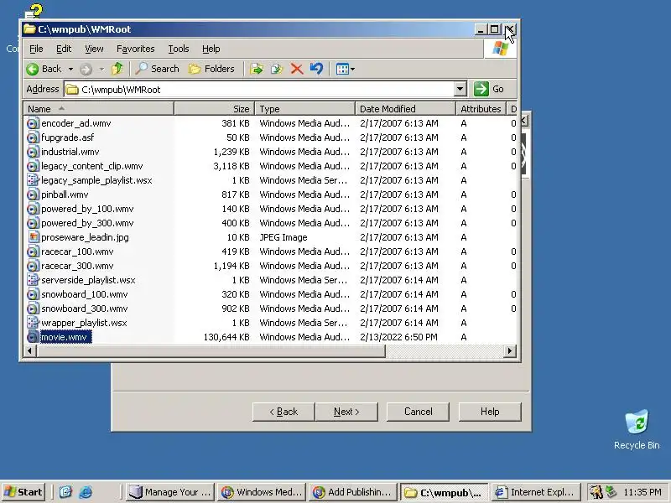
Task: Sort by the Date Modified column header
Action: tap(405, 109)
